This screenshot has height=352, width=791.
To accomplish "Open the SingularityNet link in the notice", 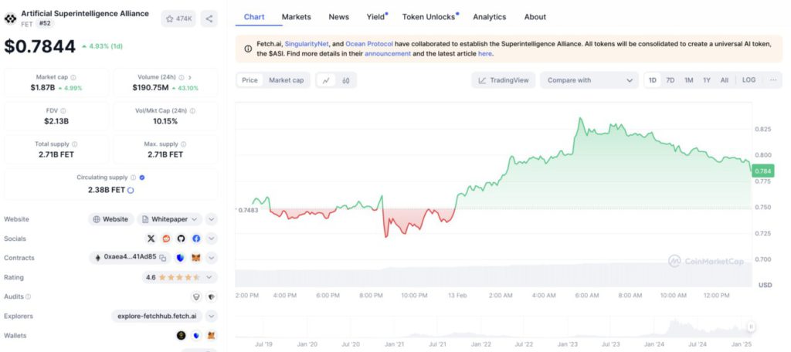I will 306,44.
